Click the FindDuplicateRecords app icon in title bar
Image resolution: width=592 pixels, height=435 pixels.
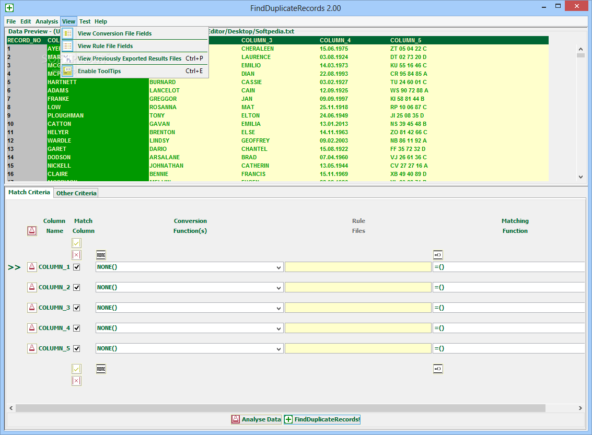pyautogui.click(x=9, y=7)
